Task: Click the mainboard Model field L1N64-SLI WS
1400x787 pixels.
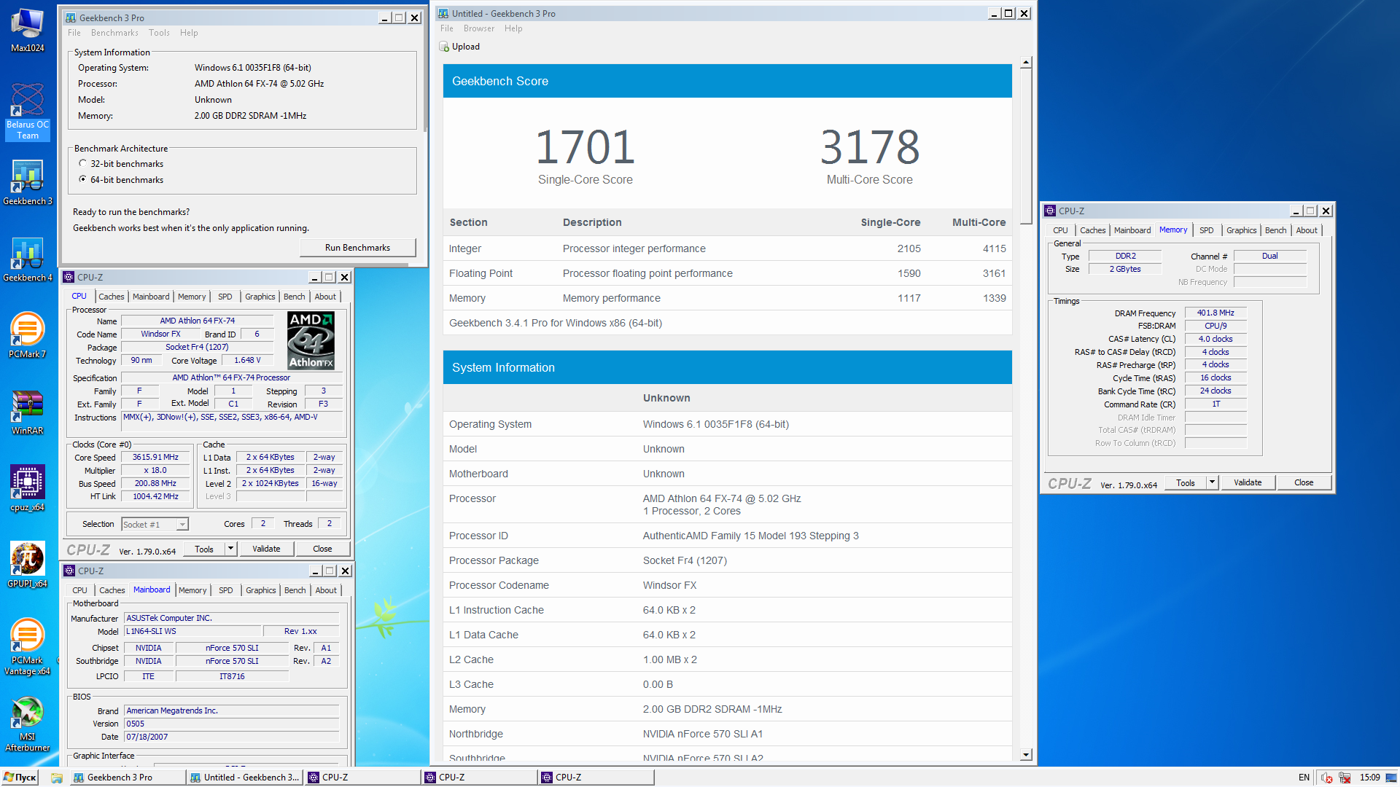Action: (x=192, y=631)
